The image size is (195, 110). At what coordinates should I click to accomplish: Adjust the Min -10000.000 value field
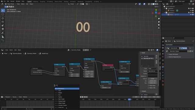(x=152, y=81)
